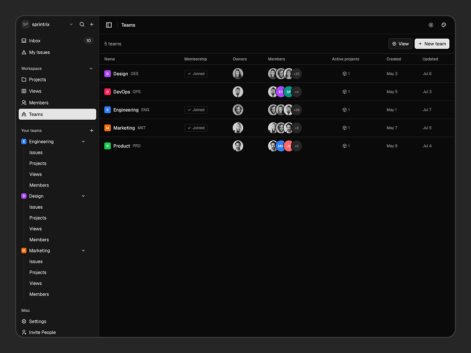This screenshot has height=353, width=471.
Task: Open Members under Marketing
Action: pyautogui.click(x=39, y=294)
